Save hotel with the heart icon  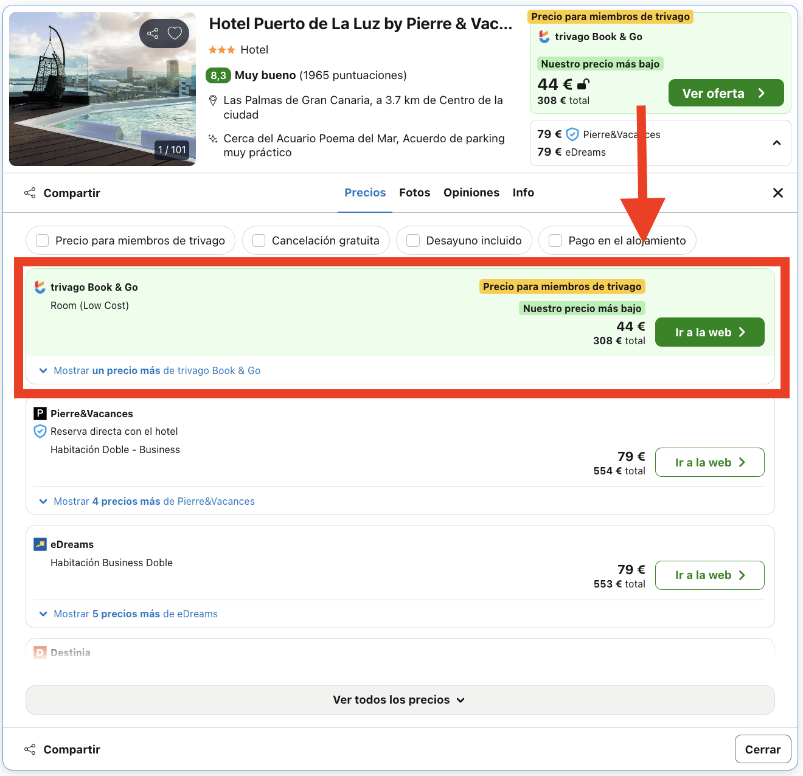[175, 33]
